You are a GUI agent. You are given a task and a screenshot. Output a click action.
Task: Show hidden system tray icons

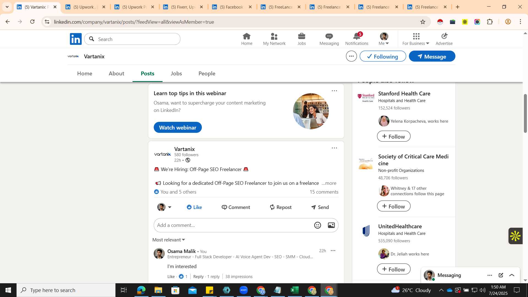pos(441,290)
